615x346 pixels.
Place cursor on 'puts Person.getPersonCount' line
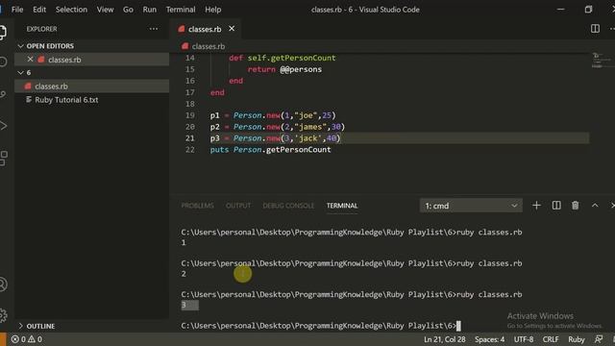270,150
